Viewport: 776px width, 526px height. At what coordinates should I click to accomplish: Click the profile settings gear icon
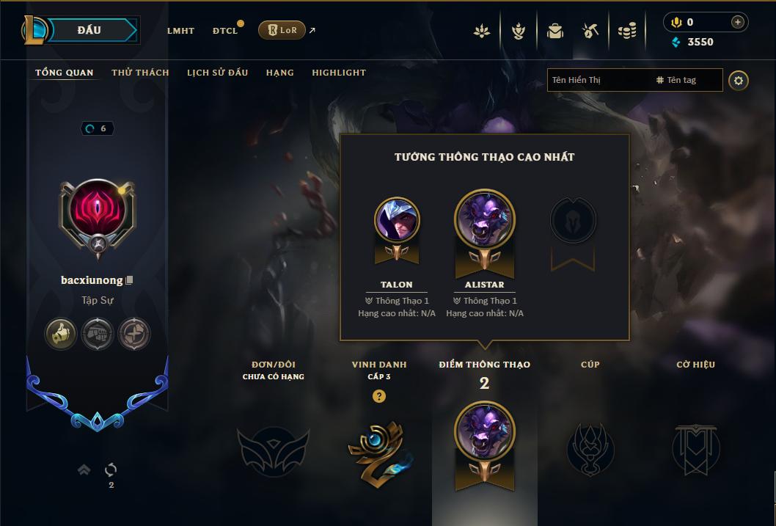(739, 81)
